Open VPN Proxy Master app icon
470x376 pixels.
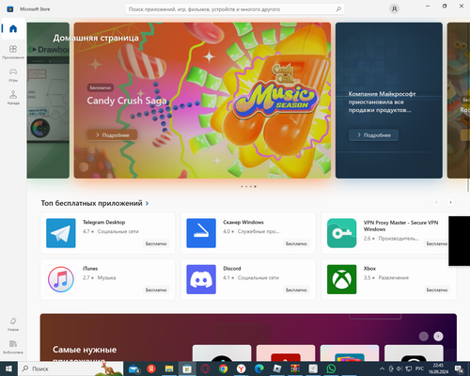click(341, 233)
